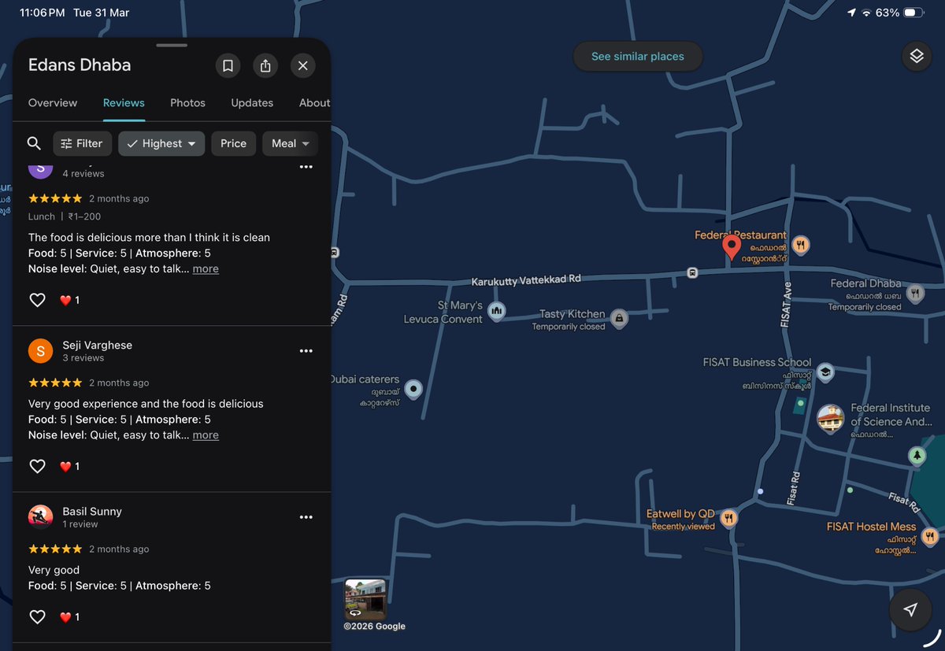This screenshot has width=945, height=651.
Task: Tap the date Tue 31 Mar
Action: tap(101, 13)
